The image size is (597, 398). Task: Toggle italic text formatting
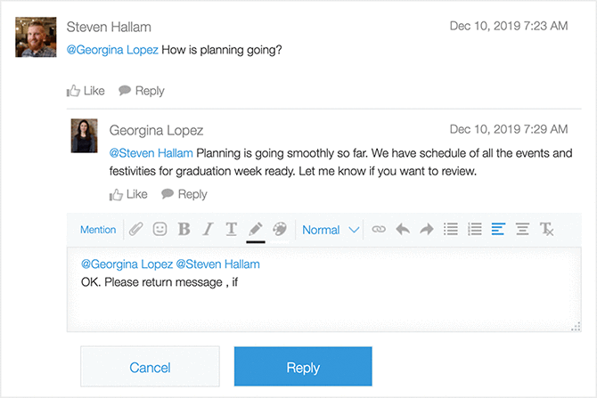[x=208, y=230]
